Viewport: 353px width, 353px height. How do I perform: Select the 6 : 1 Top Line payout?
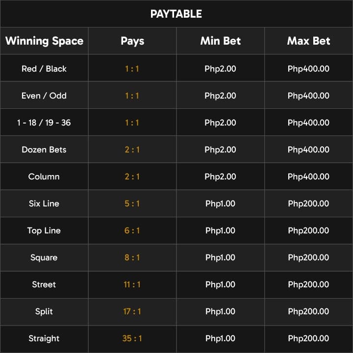click(x=132, y=230)
